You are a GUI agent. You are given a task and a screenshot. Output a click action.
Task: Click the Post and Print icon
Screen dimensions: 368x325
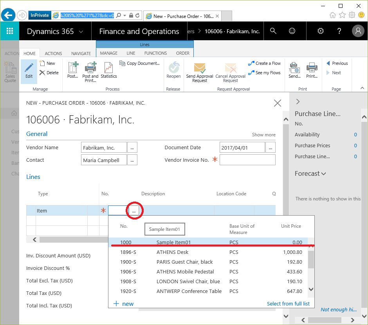tap(90, 72)
